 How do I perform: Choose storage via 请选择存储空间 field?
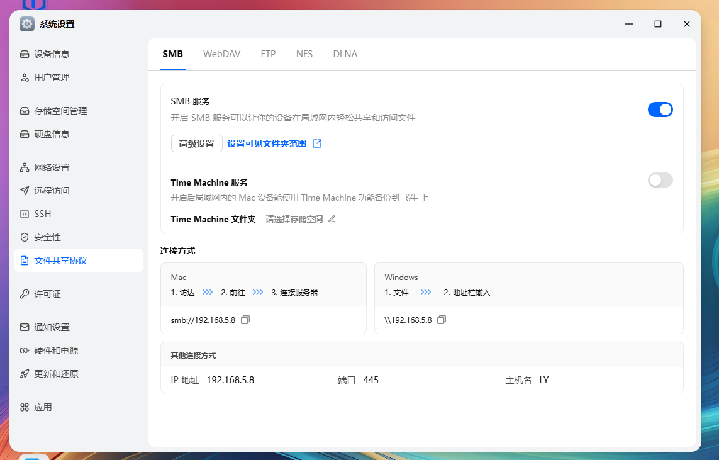coord(294,219)
